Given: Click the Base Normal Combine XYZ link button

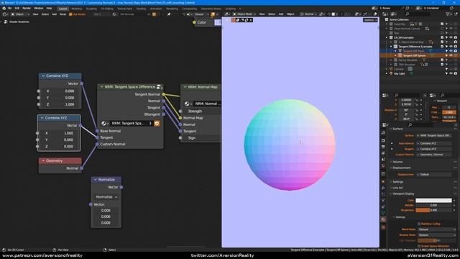Looking at the screenshot, I should [434, 143].
